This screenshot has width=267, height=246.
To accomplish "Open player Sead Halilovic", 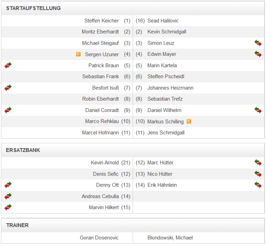I will pyautogui.click(x=163, y=21).
